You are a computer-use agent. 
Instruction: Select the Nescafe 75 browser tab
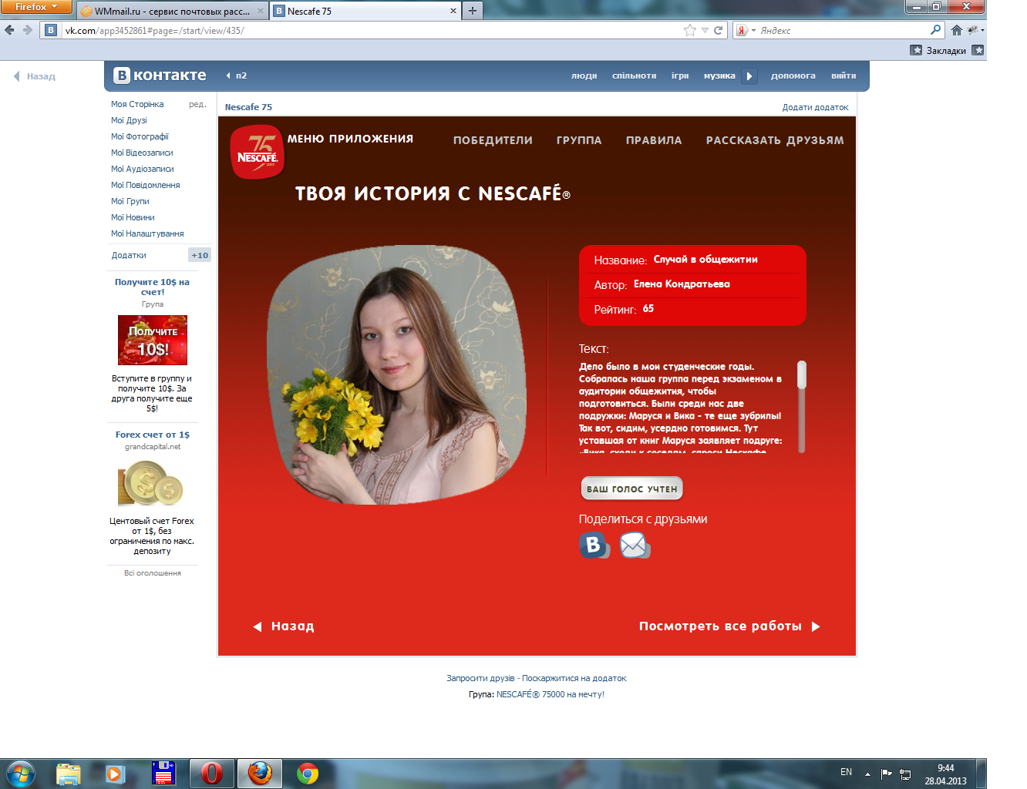[x=365, y=11]
